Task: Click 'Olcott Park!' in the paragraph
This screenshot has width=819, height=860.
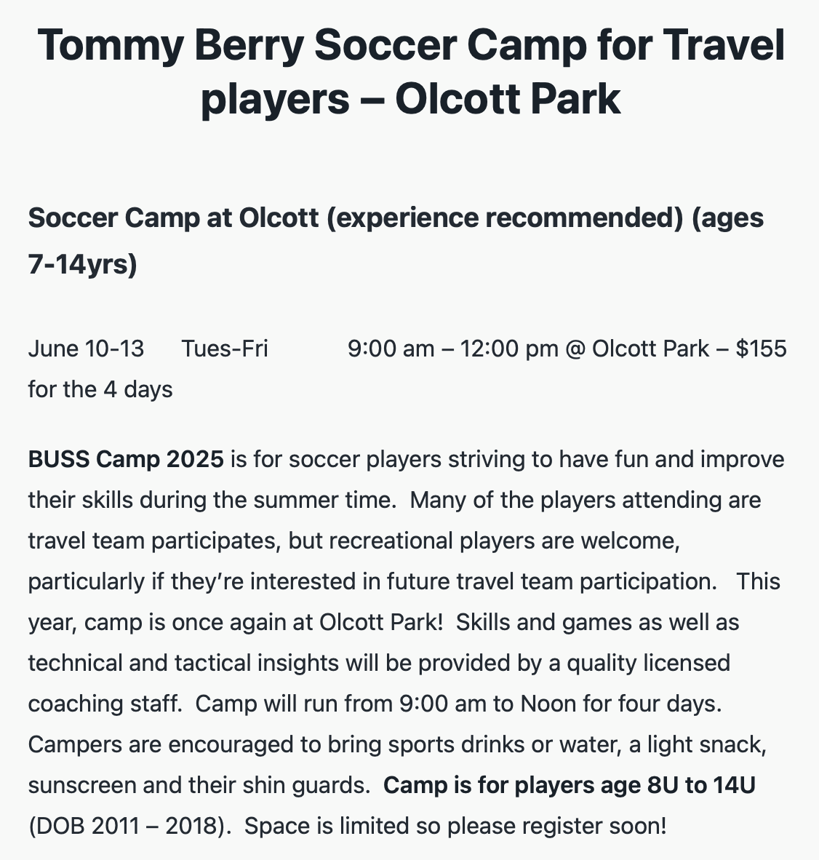Action: pyautogui.click(x=381, y=623)
